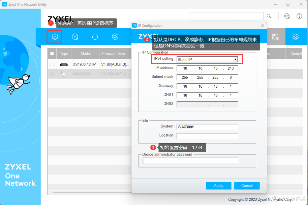Click the Firmware Version column header
Image resolution: width=308 pixels, height=205 pixels.
click(x=115, y=54)
